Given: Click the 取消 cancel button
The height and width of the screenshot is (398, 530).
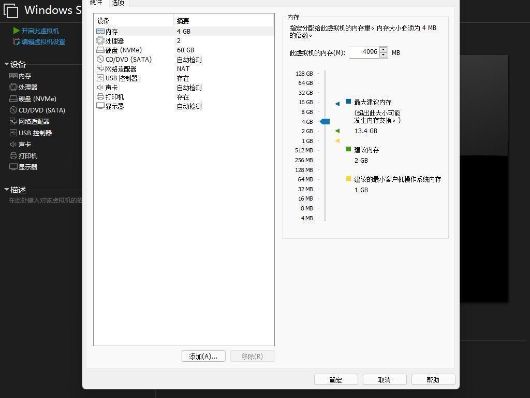Looking at the screenshot, I should [x=385, y=380].
